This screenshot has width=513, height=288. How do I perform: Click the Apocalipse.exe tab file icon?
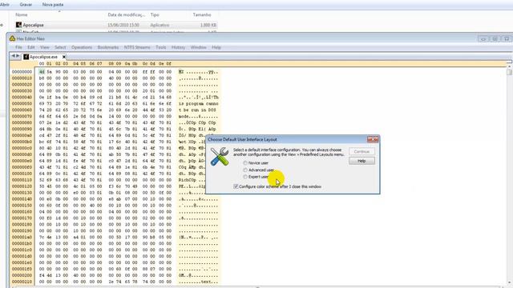pyautogui.click(x=26, y=57)
